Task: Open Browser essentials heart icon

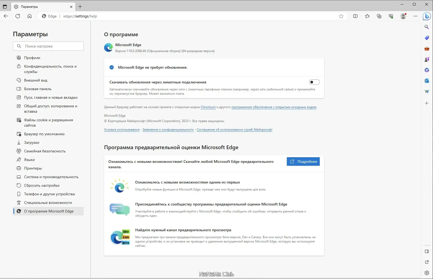Action: pos(391,16)
